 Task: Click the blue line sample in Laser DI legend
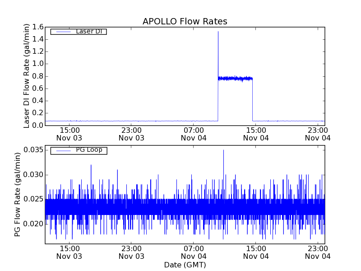[63, 32]
